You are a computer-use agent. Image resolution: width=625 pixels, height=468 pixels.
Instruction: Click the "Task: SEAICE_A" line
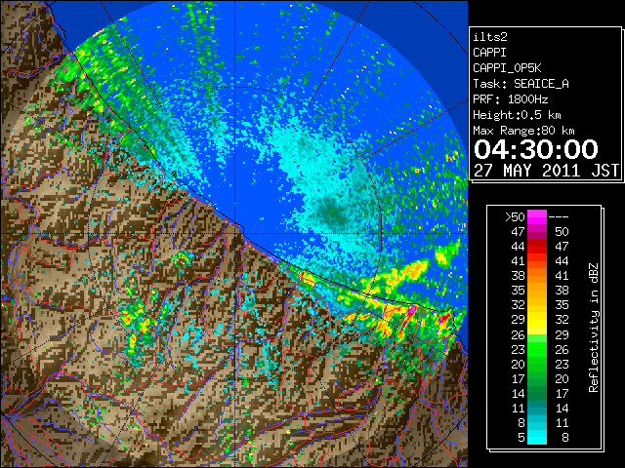(x=521, y=84)
